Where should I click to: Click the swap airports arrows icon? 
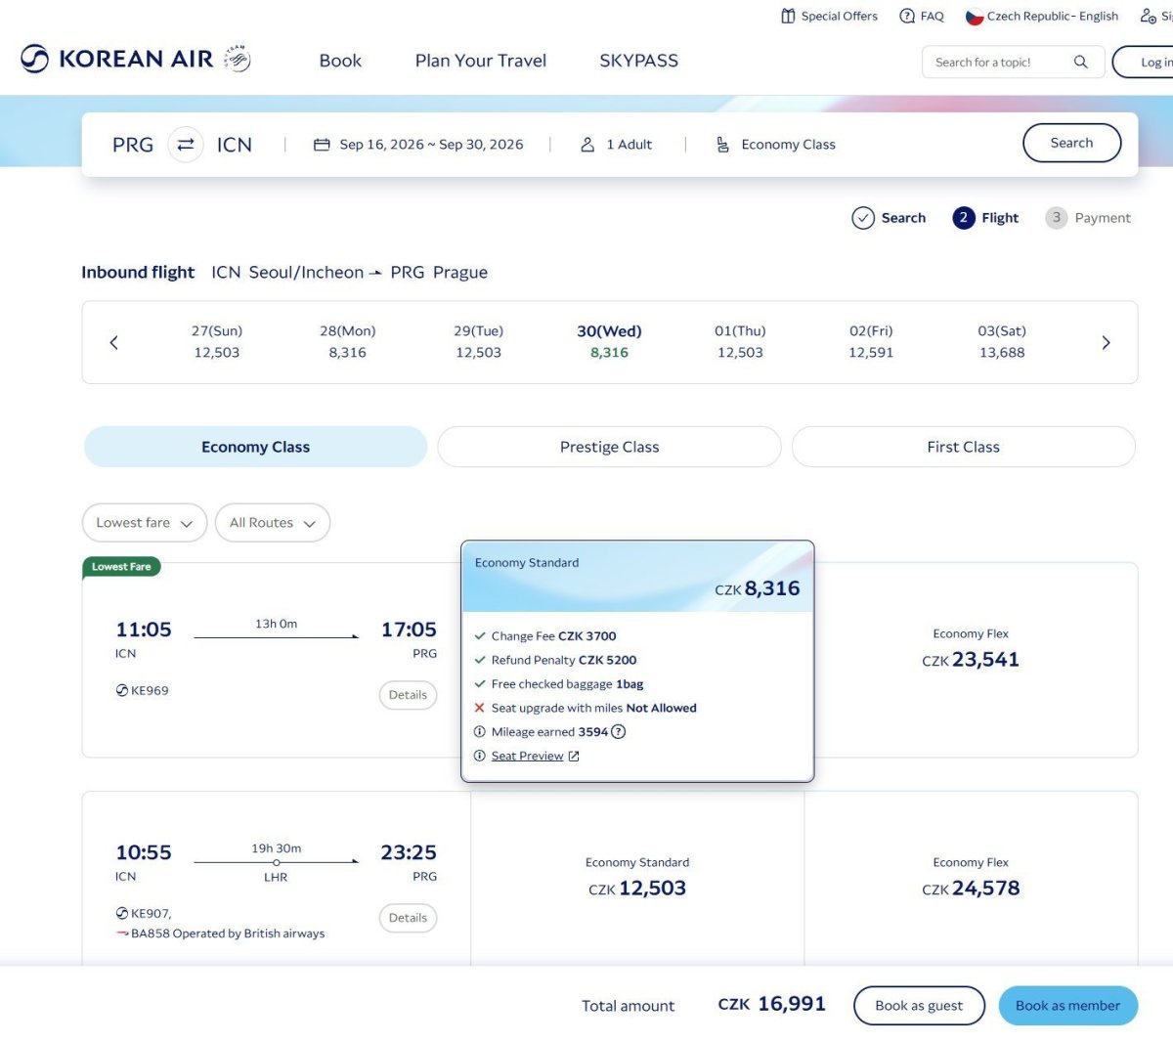[x=186, y=145]
